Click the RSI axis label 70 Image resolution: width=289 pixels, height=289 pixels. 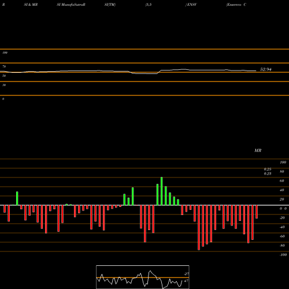click(4, 66)
